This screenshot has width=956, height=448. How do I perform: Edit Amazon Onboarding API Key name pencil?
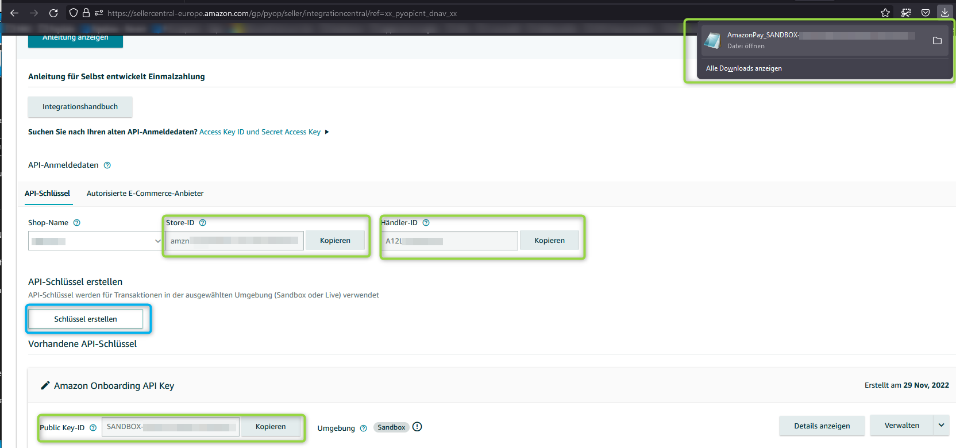45,385
